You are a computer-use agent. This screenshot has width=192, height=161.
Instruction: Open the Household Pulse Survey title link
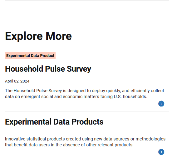[48, 69]
